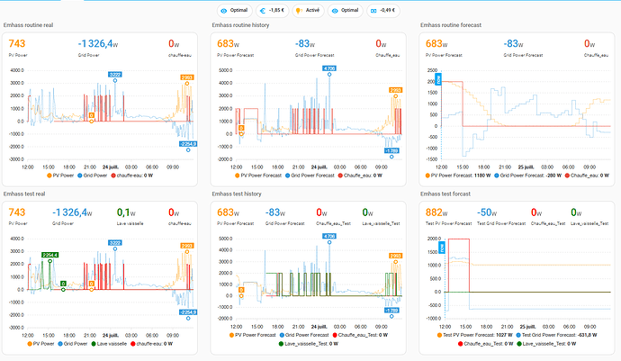
Task: Select the 3222 peak marker in Emhass routine real
Action: 115,75
